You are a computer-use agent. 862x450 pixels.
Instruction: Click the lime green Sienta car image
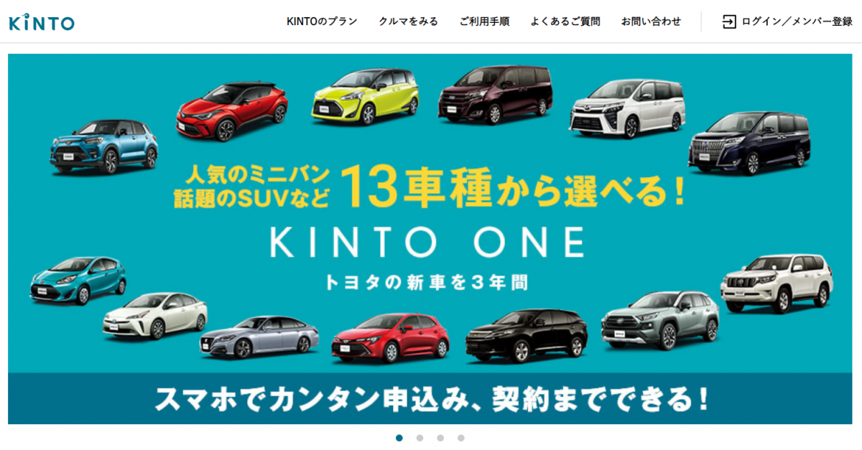click(363, 96)
